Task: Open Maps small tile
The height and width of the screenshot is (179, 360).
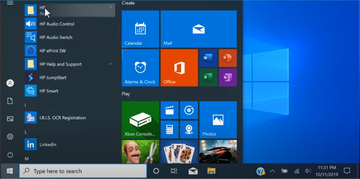Action: pyautogui.click(x=189, y=130)
